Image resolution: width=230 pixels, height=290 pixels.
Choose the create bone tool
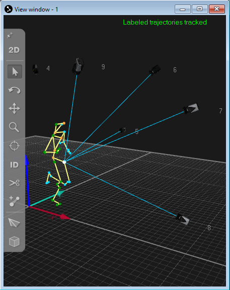(14, 201)
